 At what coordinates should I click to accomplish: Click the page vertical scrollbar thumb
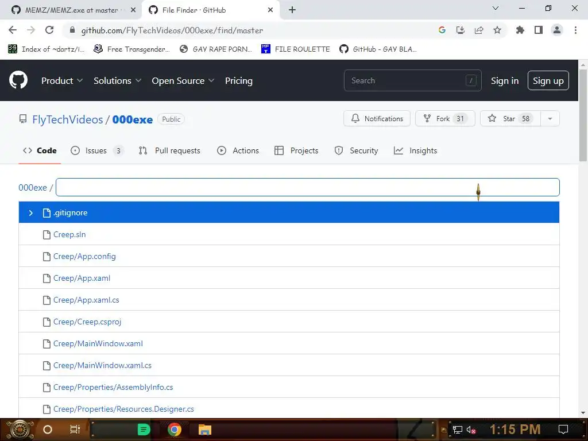pos(583,115)
